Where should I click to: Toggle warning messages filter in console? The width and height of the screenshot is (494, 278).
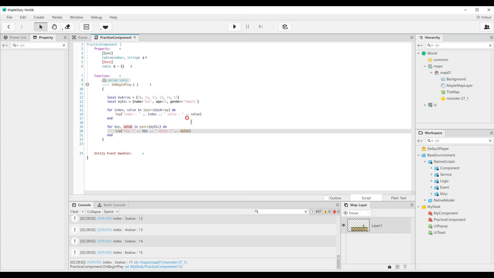tap(327, 212)
